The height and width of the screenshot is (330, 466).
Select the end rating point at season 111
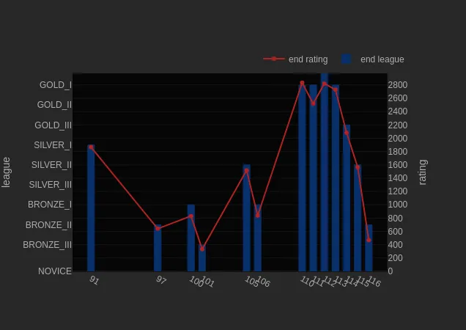(314, 103)
